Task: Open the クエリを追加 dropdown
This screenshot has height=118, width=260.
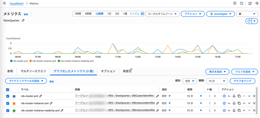Action: pos(245,72)
